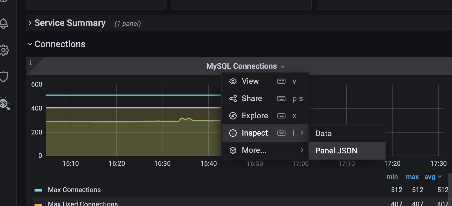
Task: Click the info circle icon beside Inspect
Action: pyautogui.click(x=233, y=133)
